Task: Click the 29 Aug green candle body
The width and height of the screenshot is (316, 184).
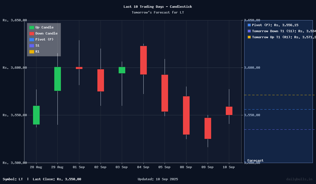Action: (x=58, y=79)
